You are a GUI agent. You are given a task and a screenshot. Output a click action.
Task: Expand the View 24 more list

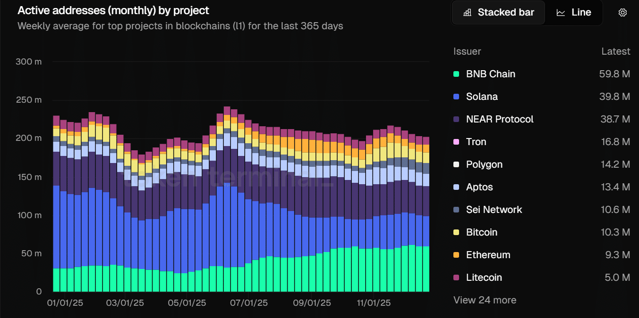click(485, 300)
